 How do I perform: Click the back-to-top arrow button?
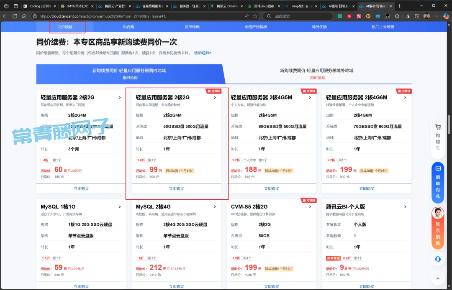(438, 278)
